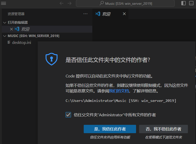
Task: Click 否，我不信任此作者 button
Action: coord(163,129)
